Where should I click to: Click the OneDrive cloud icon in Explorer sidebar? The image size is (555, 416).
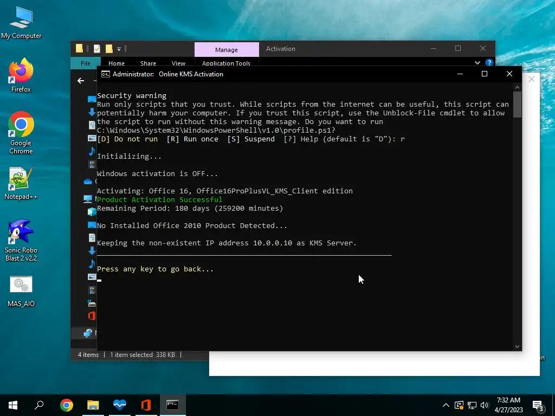[88, 181]
